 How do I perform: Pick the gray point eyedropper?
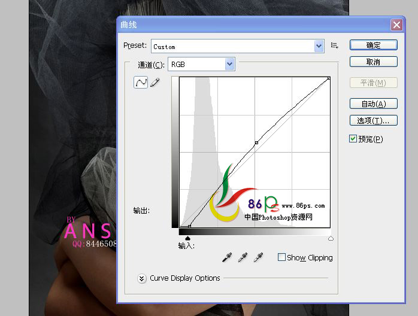[x=243, y=257]
